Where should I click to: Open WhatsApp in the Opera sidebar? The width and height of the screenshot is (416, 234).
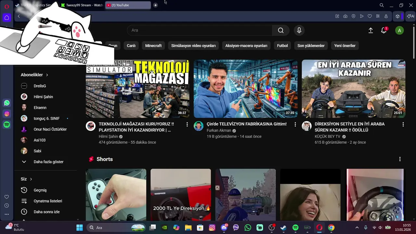7,103
